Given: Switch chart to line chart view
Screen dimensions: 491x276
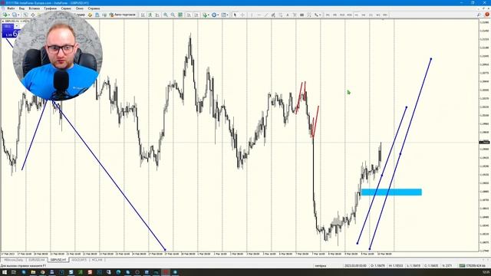Looking at the screenshot, I should tap(157, 15).
